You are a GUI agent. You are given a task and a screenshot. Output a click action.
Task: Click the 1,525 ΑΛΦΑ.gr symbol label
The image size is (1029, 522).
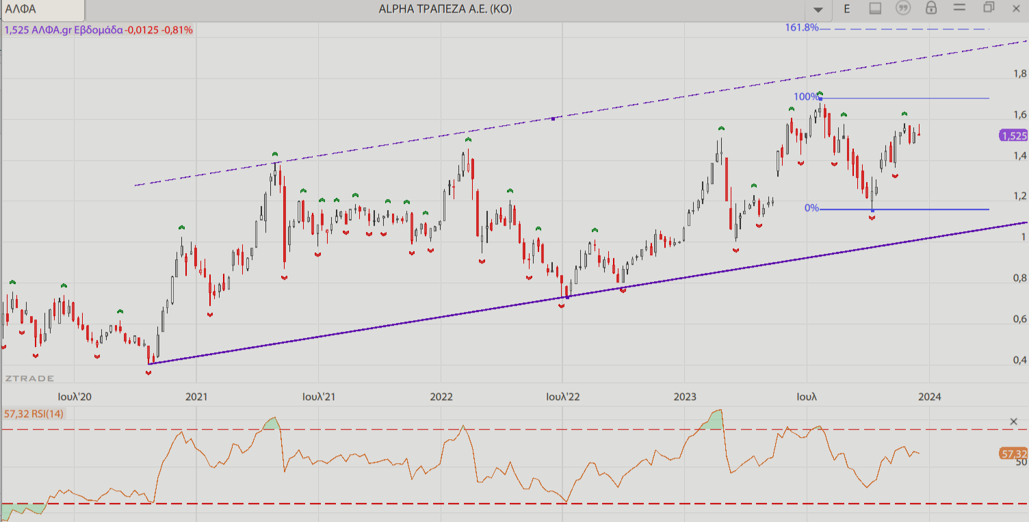[x=38, y=30]
